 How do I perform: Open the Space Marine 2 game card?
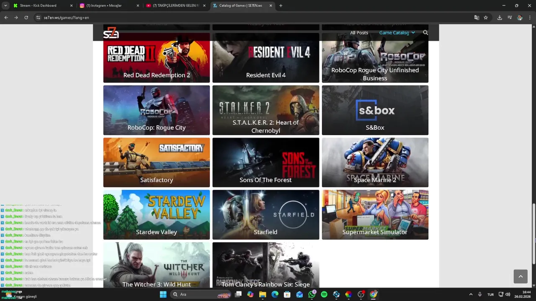coord(375,163)
